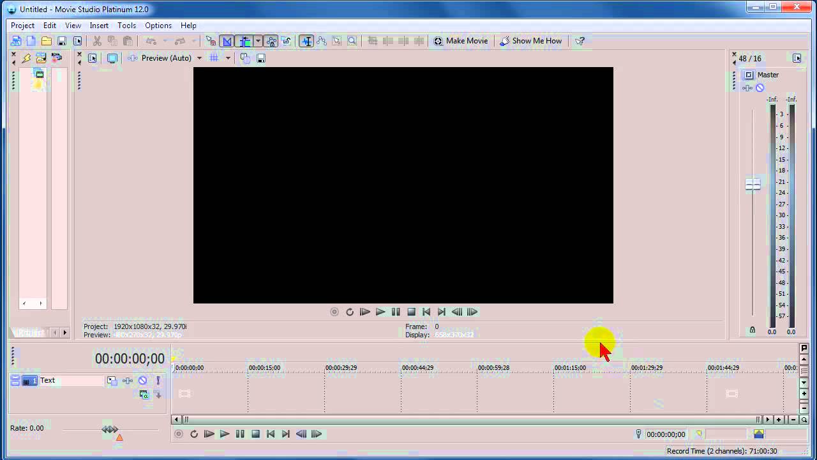817x460 pixels.
Task: Click the Undo arrow icon
Action: coord(151,41)
